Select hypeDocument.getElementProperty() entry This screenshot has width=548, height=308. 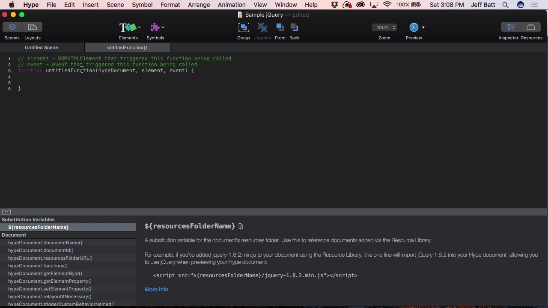pos(68,281)
